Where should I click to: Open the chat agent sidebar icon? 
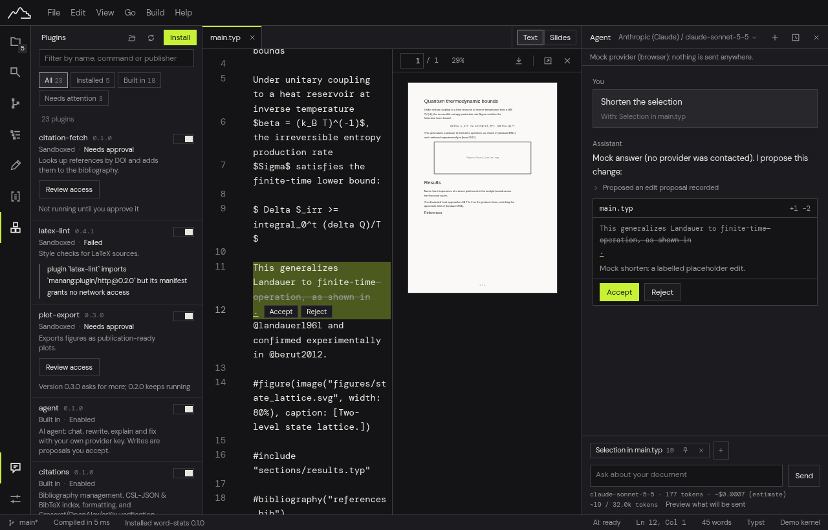pos(16,467)
